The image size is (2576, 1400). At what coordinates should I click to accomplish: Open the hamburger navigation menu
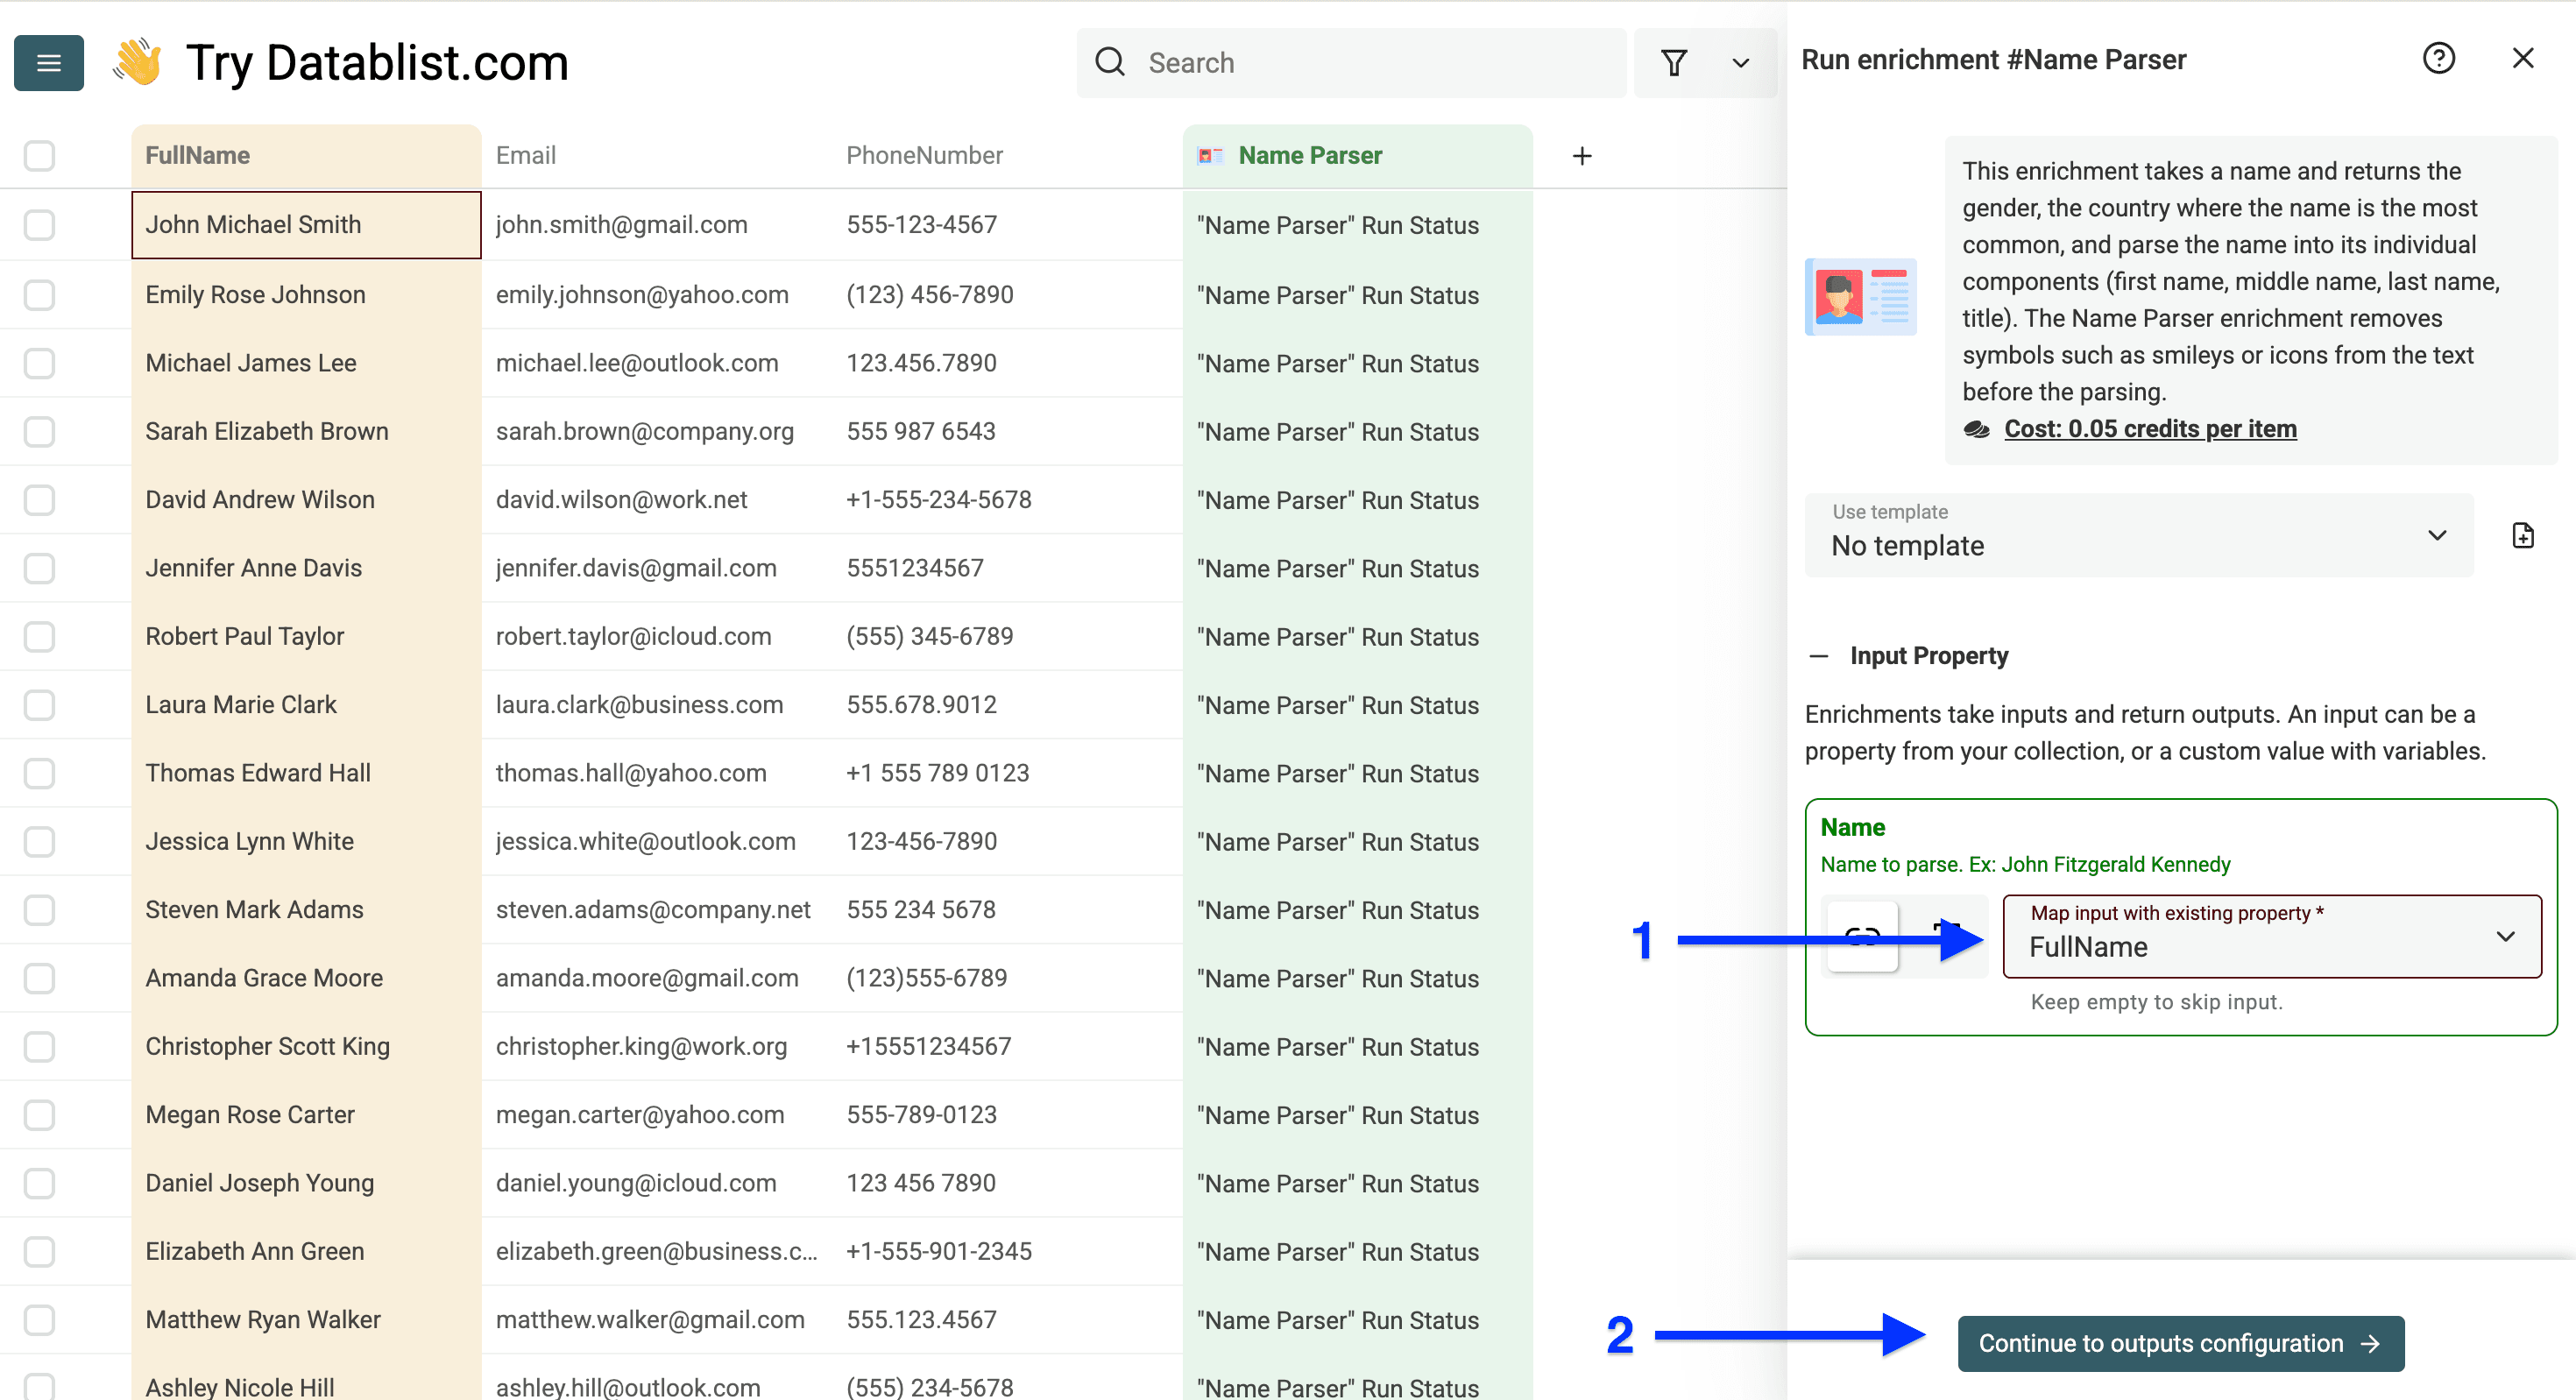point(48,62)
